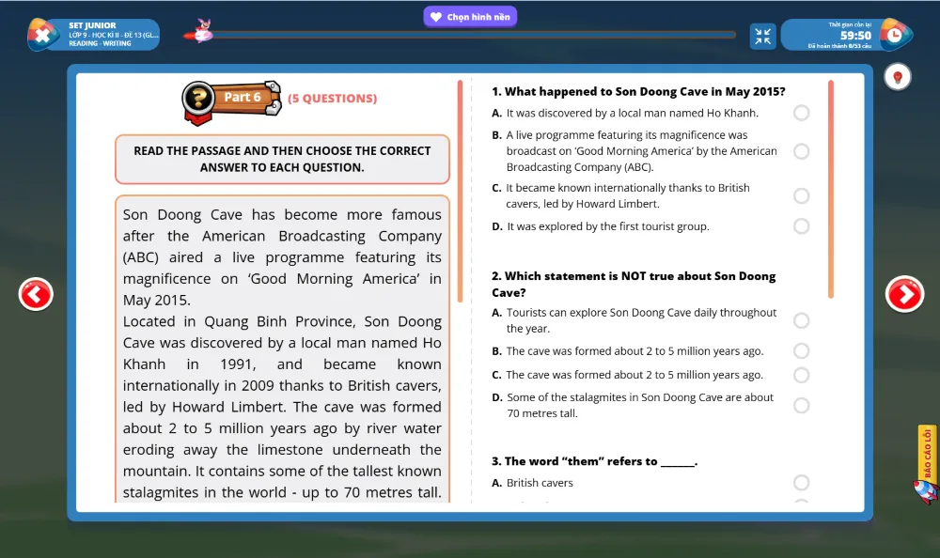Pick question 2 option D about 70 metres stalagmites
The height and width of the screenshot is (558, 940).
[801, 406]
